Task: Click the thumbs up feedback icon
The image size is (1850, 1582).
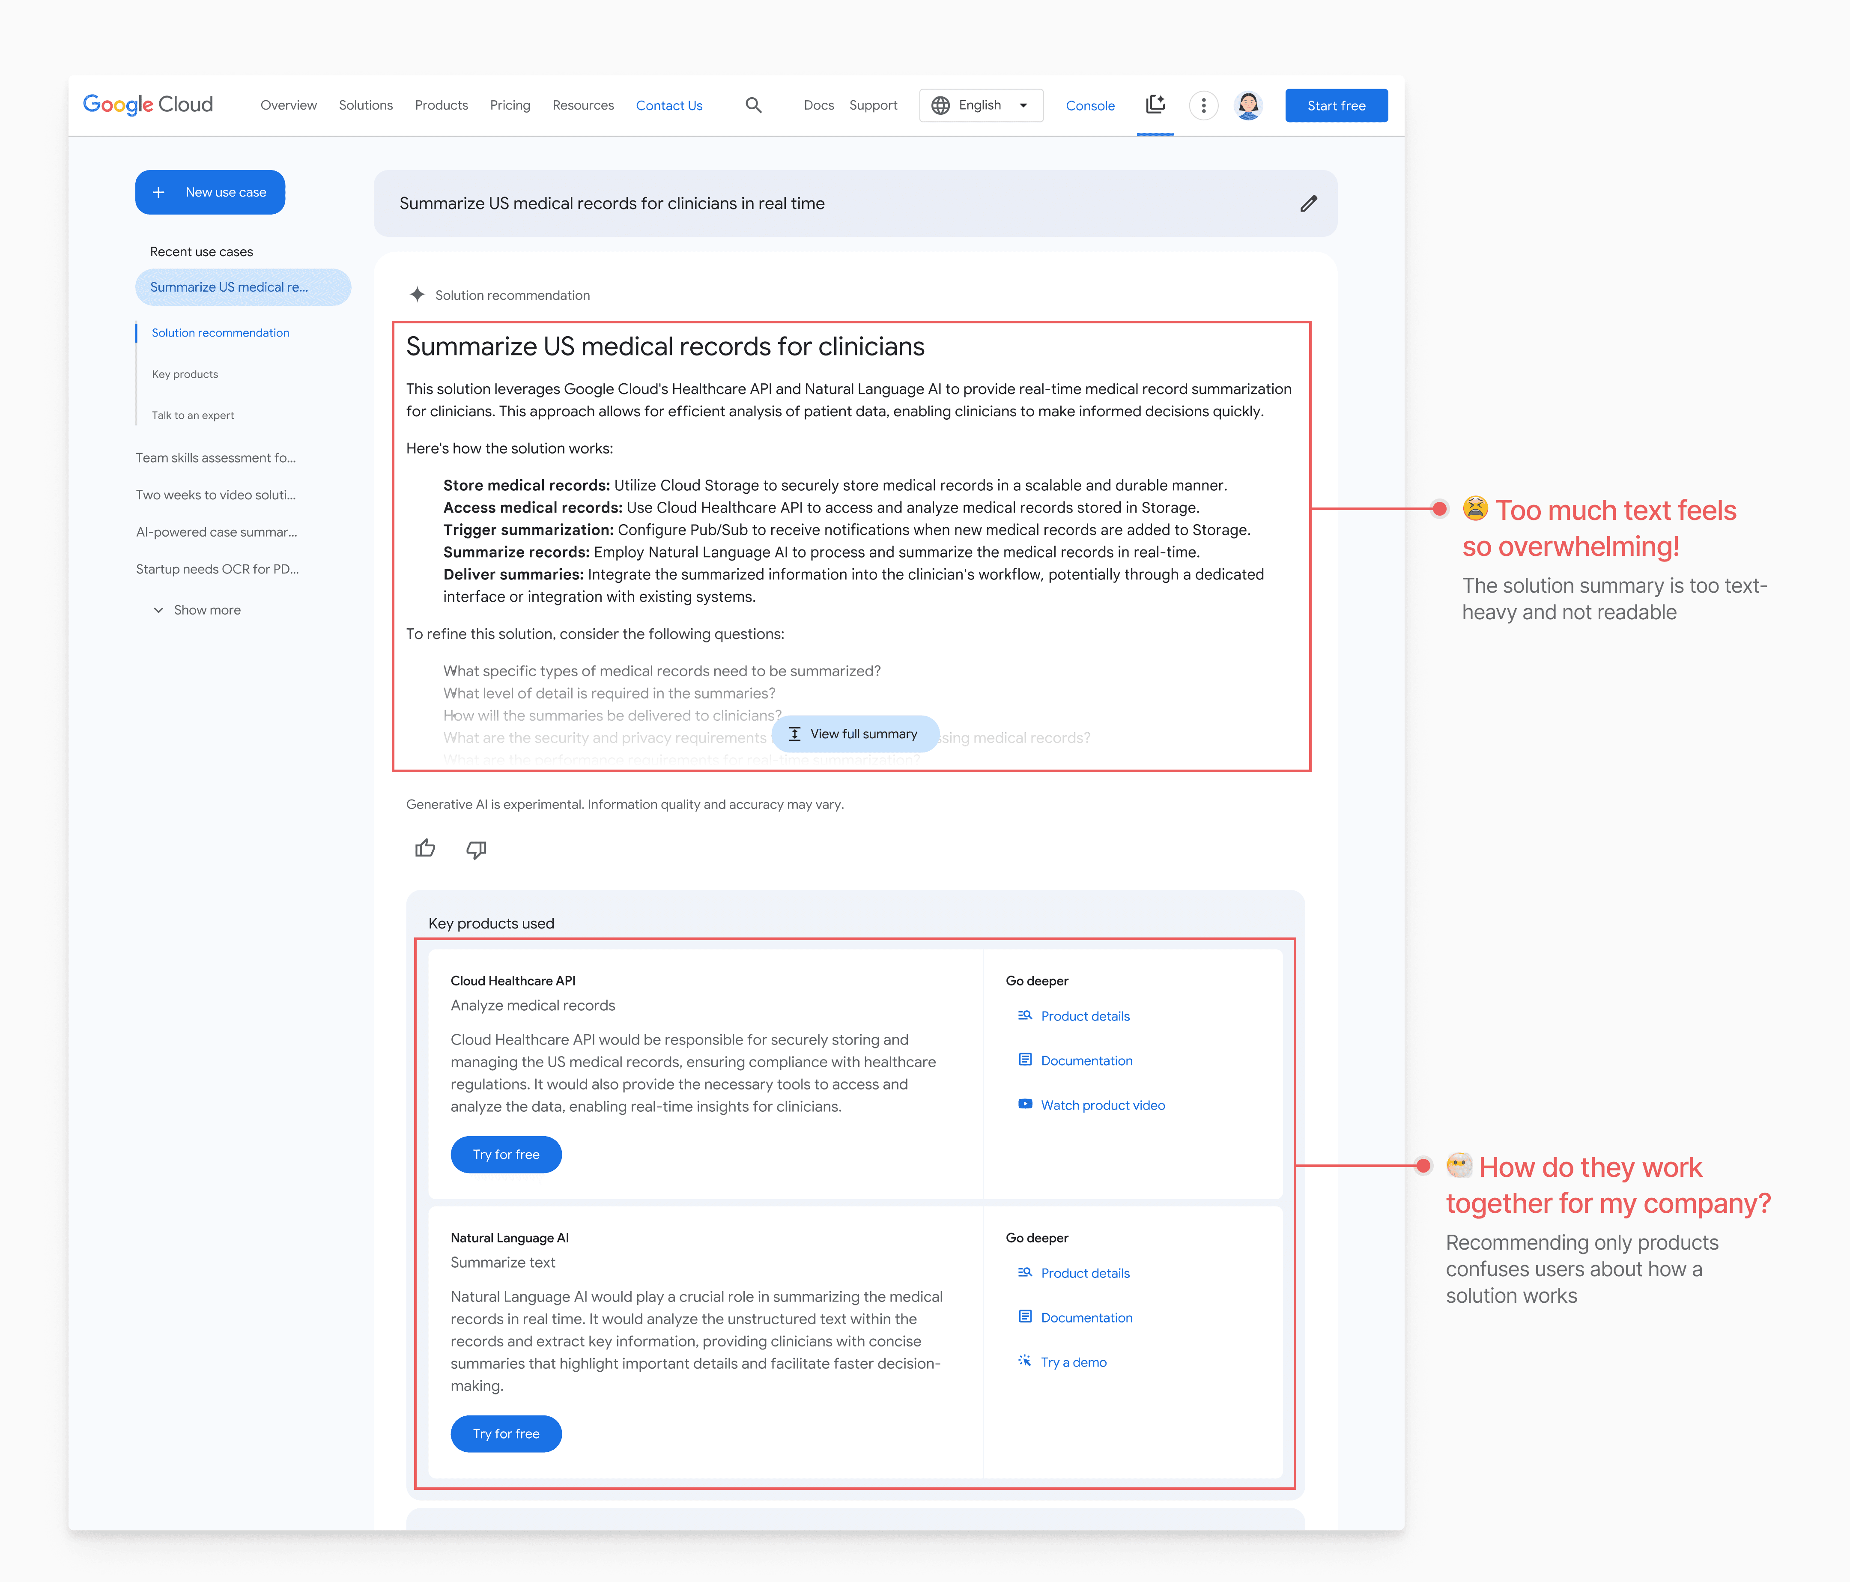Action: [x=425, y=848]
